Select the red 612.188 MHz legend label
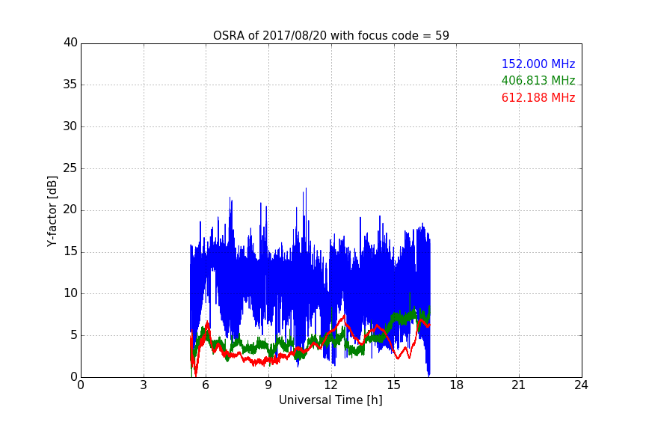Viewport: 646px width, 431px height. coord(538,98)
